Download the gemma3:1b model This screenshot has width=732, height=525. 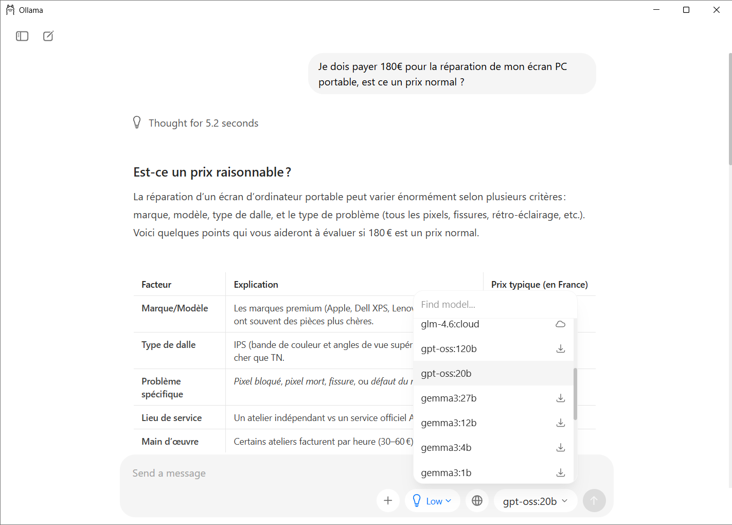point(560,472)
